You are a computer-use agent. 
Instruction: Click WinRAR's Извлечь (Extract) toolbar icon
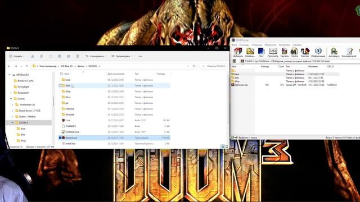250,52
